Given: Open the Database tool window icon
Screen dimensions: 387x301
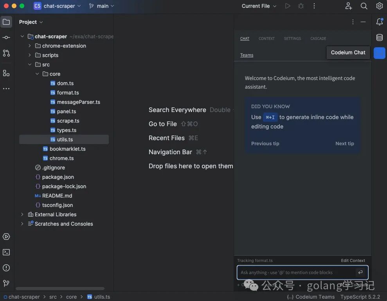Looking at the screenshot, I should point(379,37).
